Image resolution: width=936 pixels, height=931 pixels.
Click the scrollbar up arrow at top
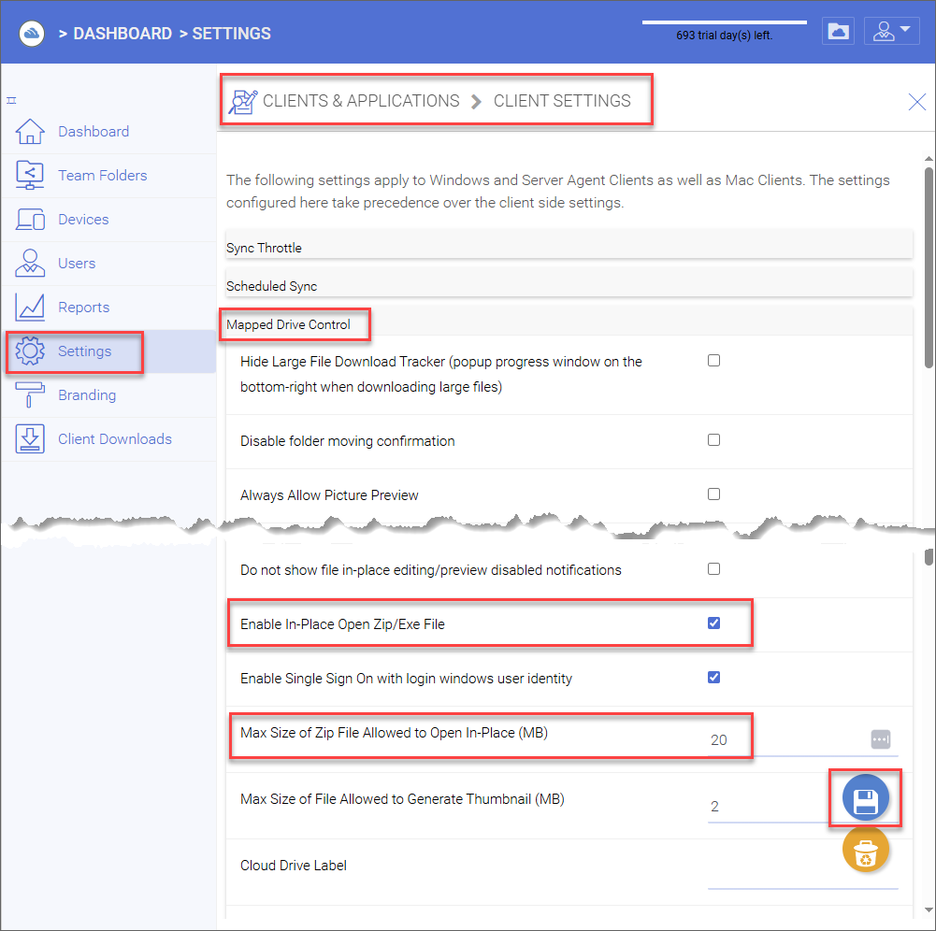929,159
